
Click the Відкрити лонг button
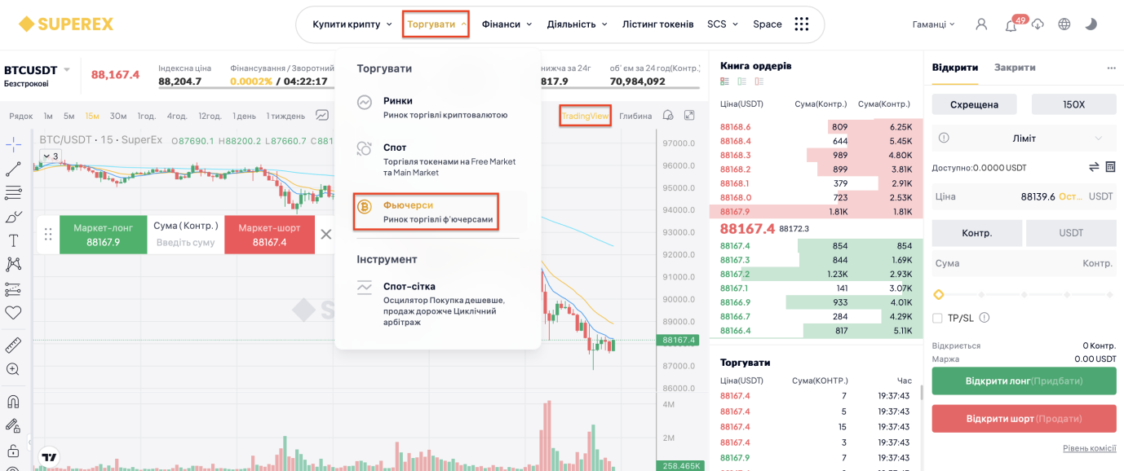[1024, 381]
